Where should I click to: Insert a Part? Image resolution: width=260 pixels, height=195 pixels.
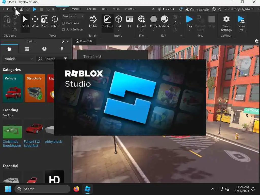coord(119,21)
